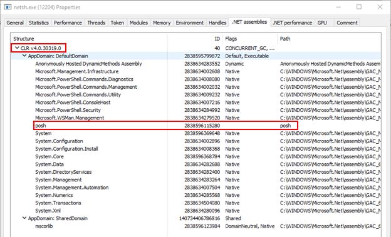391x237 pixels.
Task: Select Anonymously Hosted DynamicMethods Assembly row
Action: [x=195, y=64]
